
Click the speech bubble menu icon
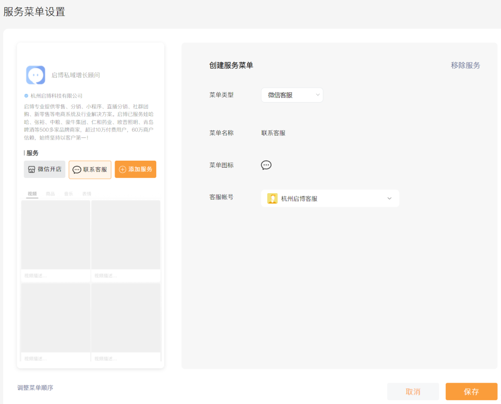click(x=266, y=165)
